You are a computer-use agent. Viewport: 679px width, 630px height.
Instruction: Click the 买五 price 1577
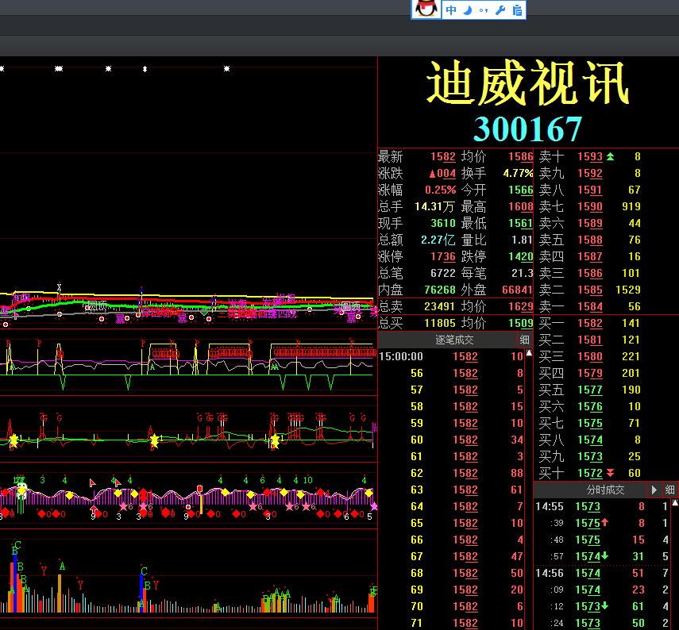tap(590, 390)
